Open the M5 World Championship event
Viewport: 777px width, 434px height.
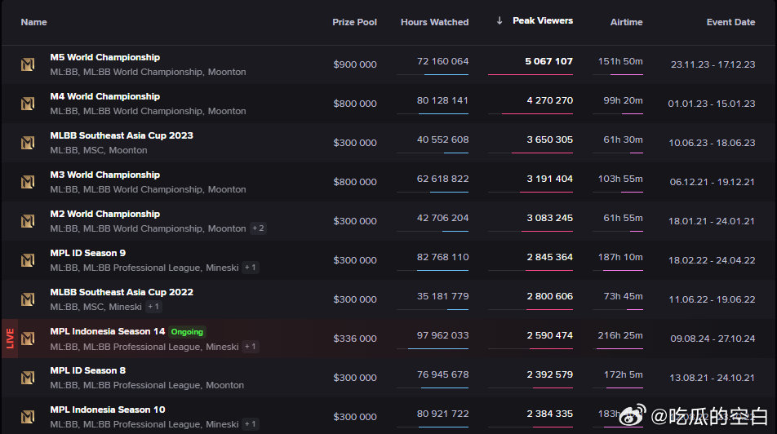105,57
